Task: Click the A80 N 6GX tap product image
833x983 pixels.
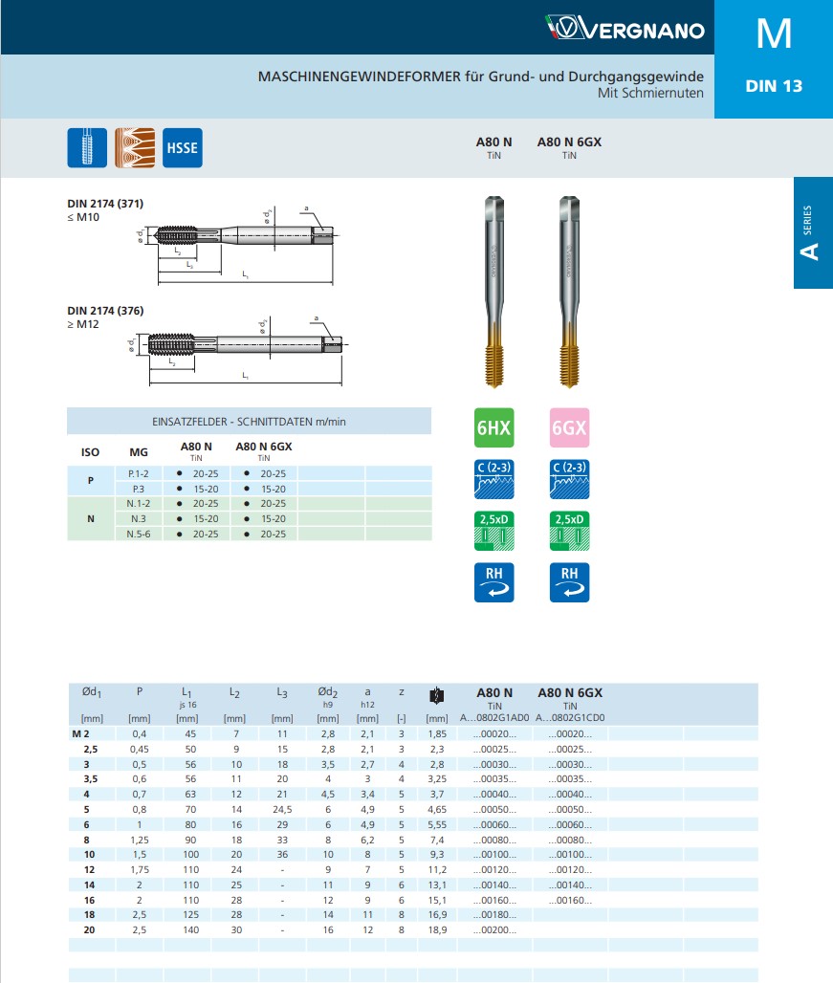Action: coord(569,292)
